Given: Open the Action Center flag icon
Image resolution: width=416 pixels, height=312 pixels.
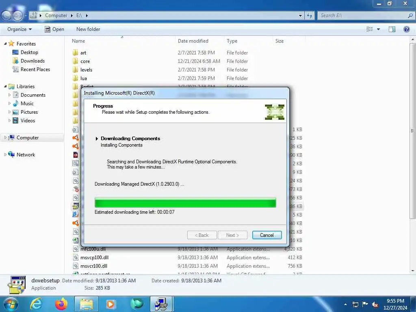Looking at the screenshot, I should pos(365,304).
